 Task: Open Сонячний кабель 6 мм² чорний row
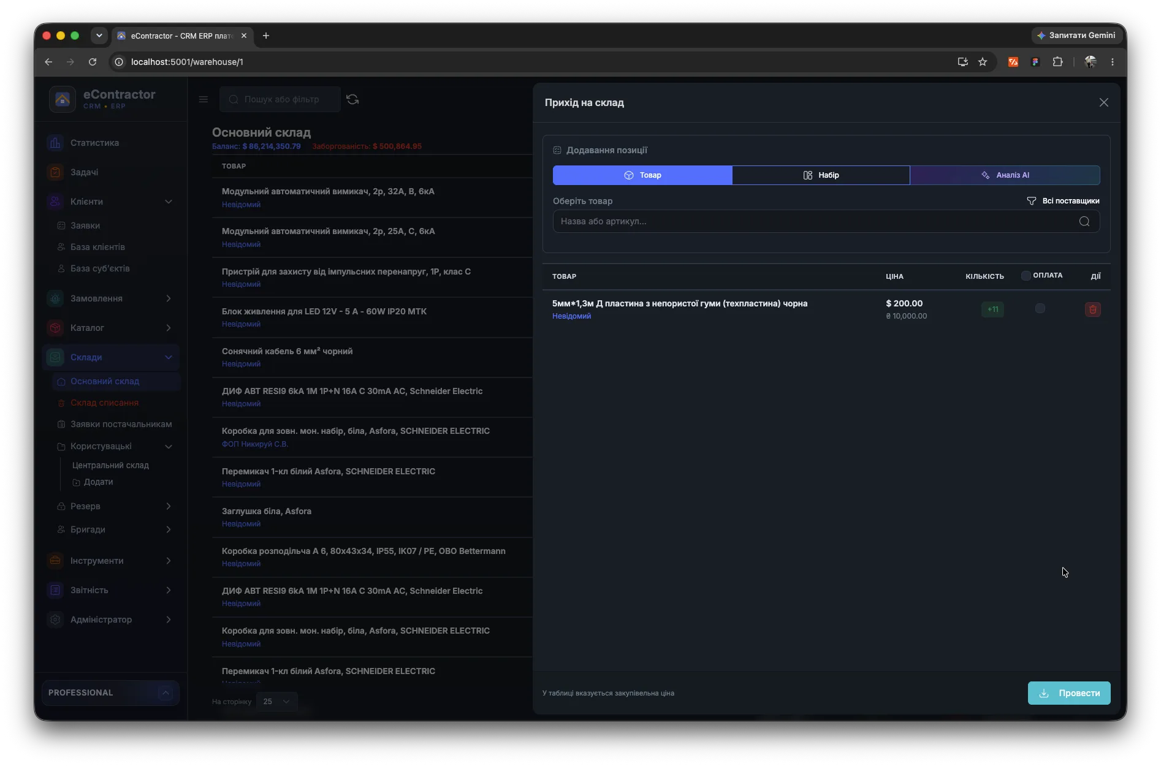coord(372,357)
